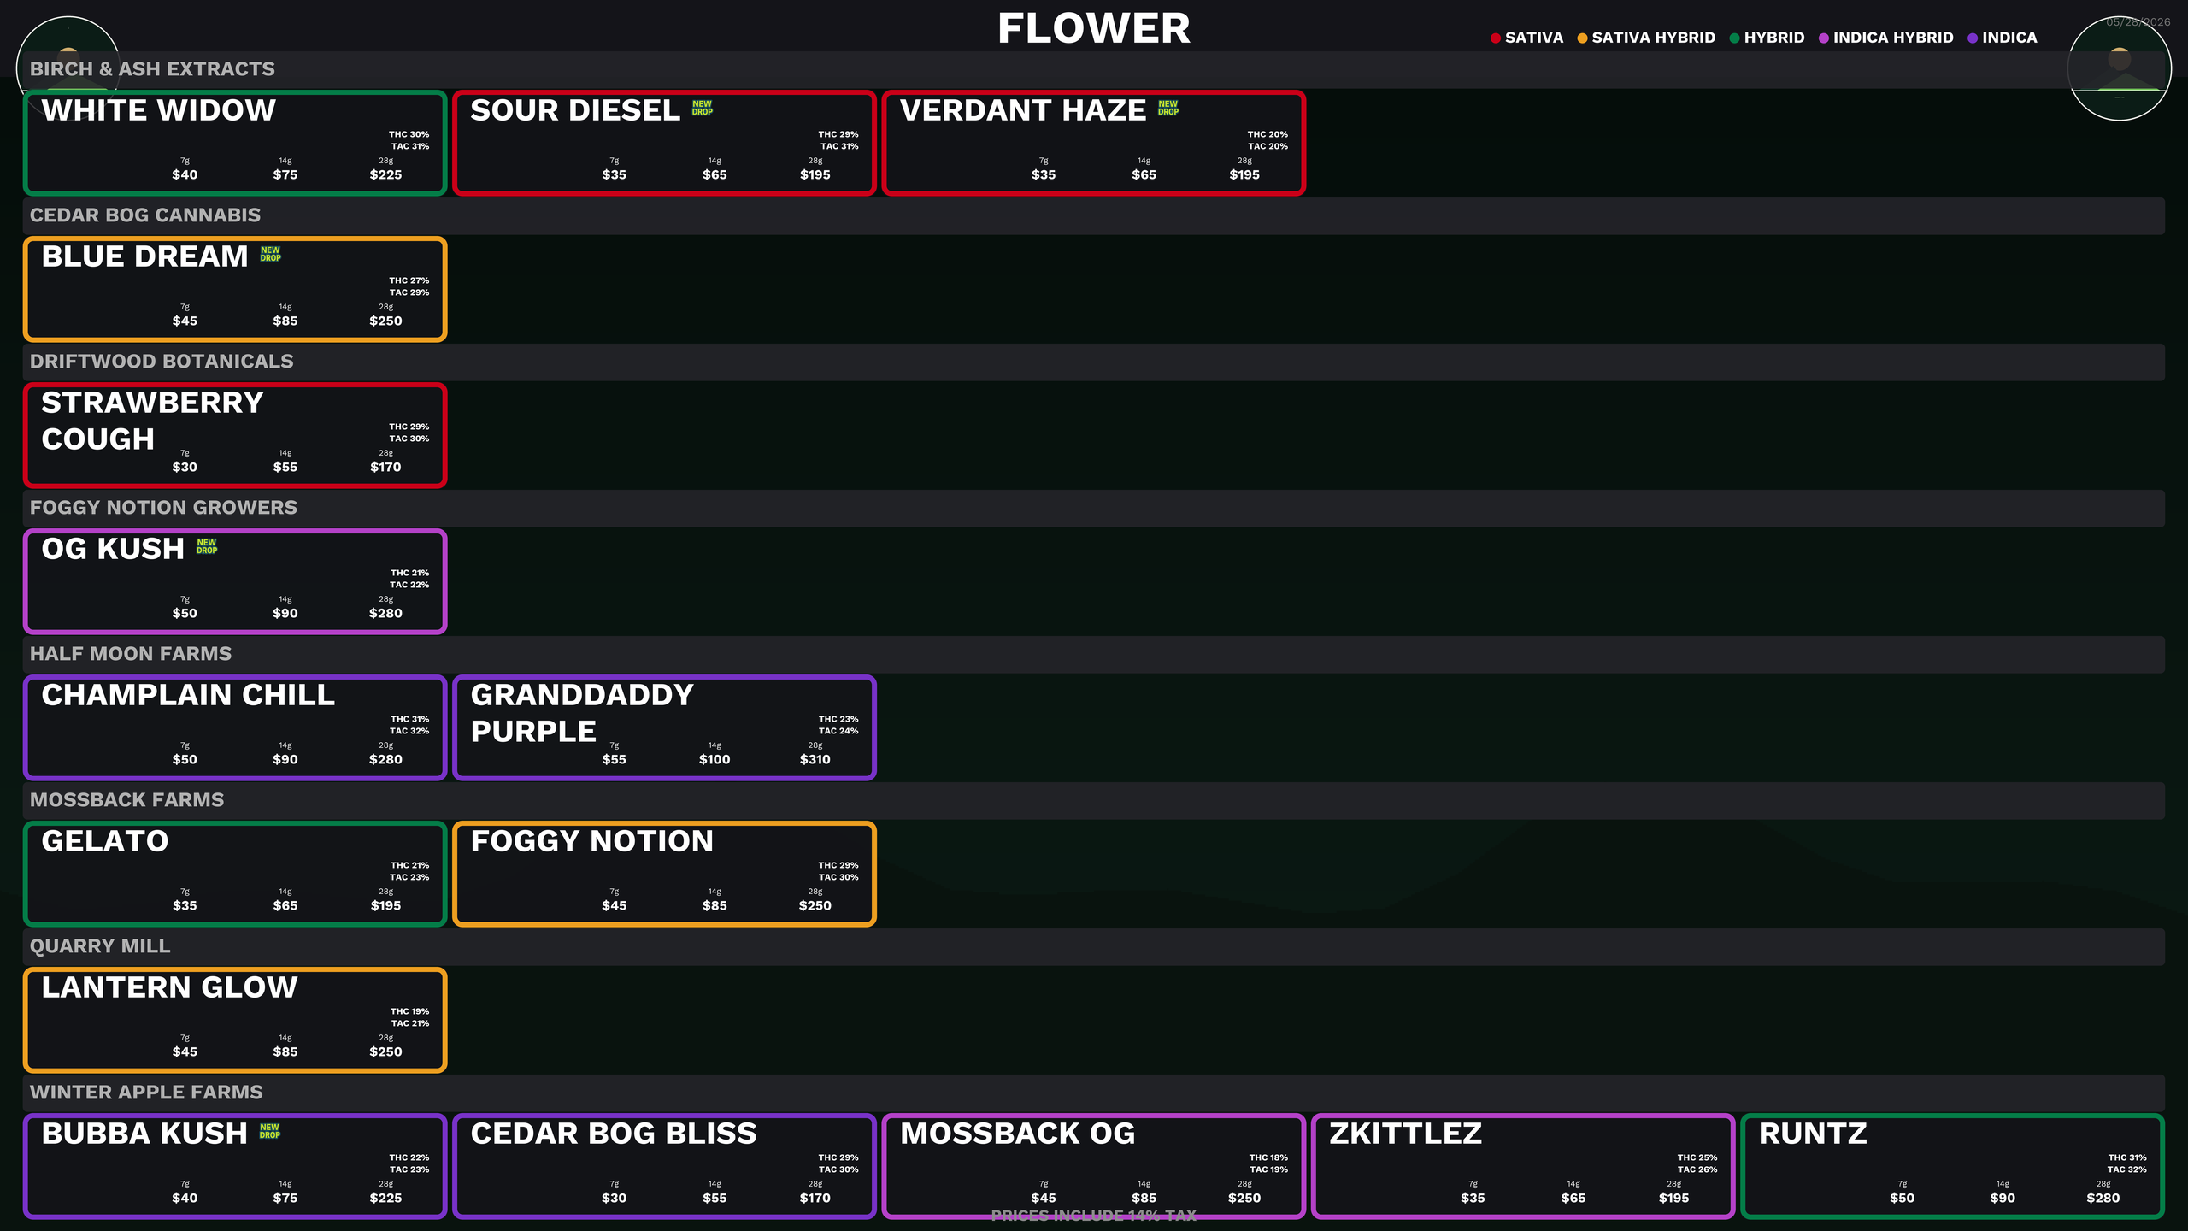Click Foggy Notion's $85 14g price

[x=715, y=905]
